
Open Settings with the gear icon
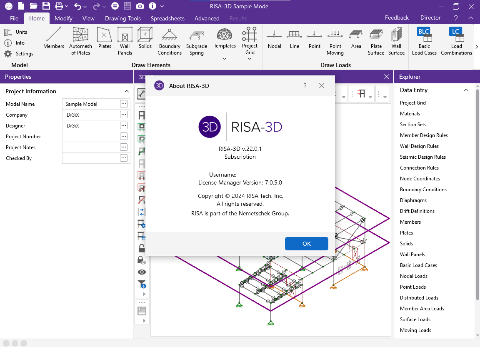coord(8,54)
